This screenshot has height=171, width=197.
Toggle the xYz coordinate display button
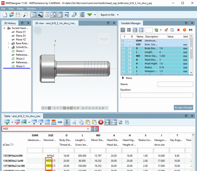tap(53, 15)
